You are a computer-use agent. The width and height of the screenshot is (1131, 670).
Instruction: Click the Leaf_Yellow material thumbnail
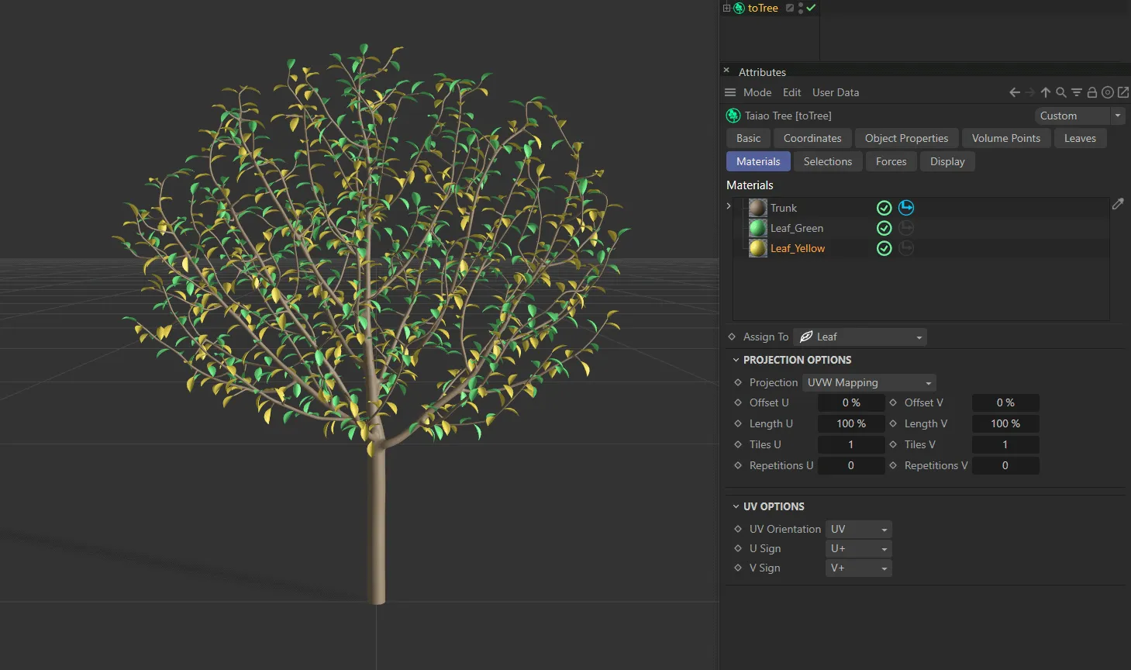[757, 248]
